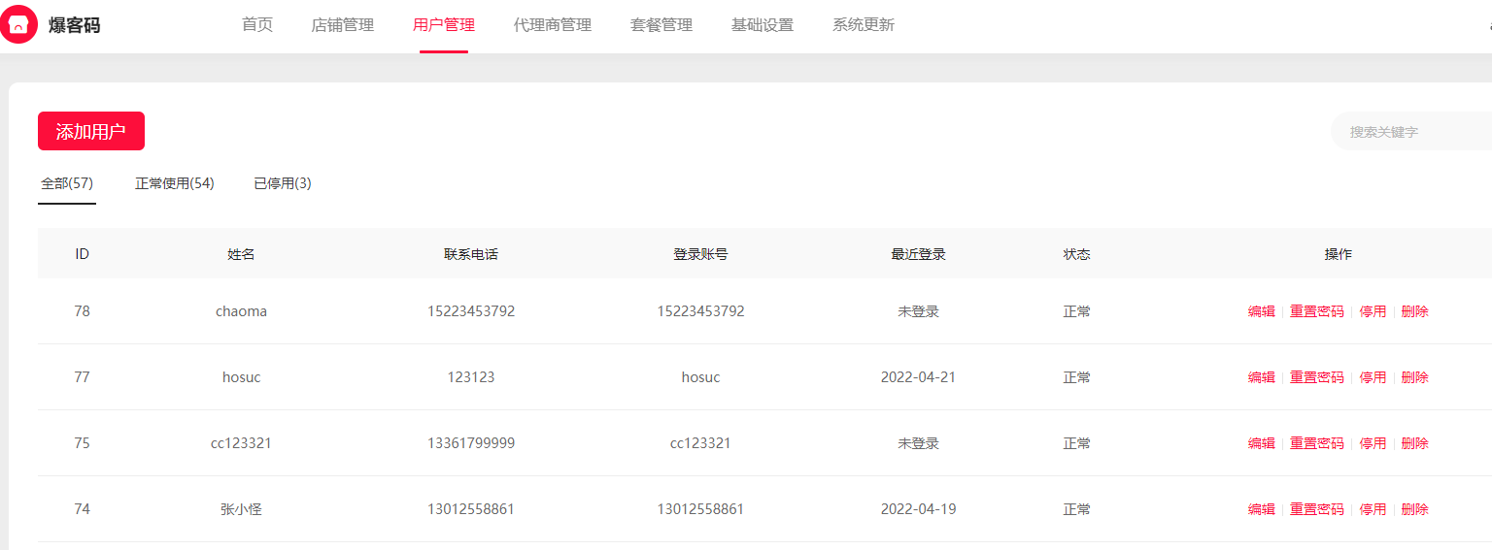Disable user hosuc with 停用
1492x550 pixels.
[1373, 377]
